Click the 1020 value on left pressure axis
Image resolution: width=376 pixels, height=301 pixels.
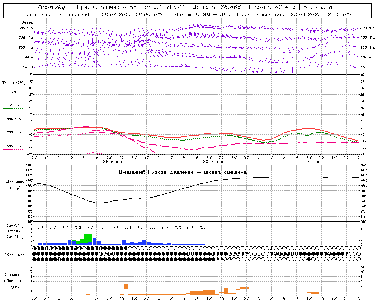pyautogui.click(x=29, y=165)
